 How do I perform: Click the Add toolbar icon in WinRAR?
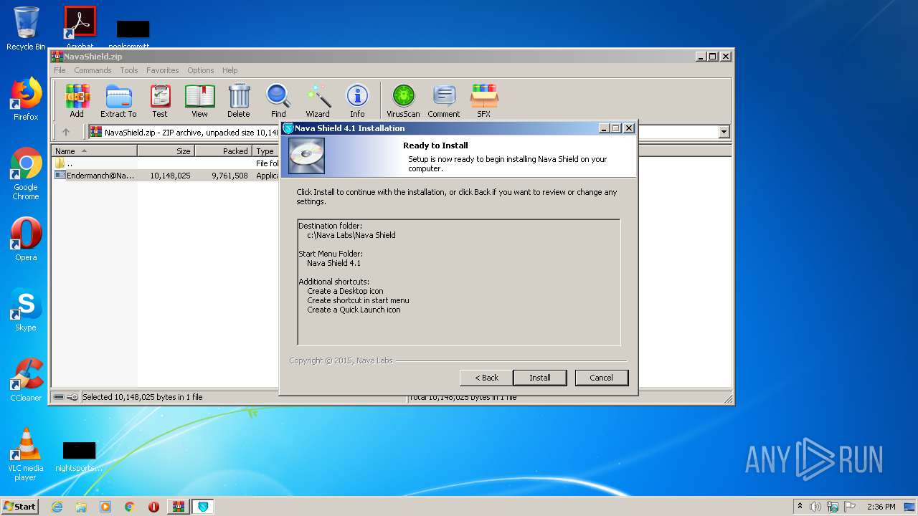77,100
